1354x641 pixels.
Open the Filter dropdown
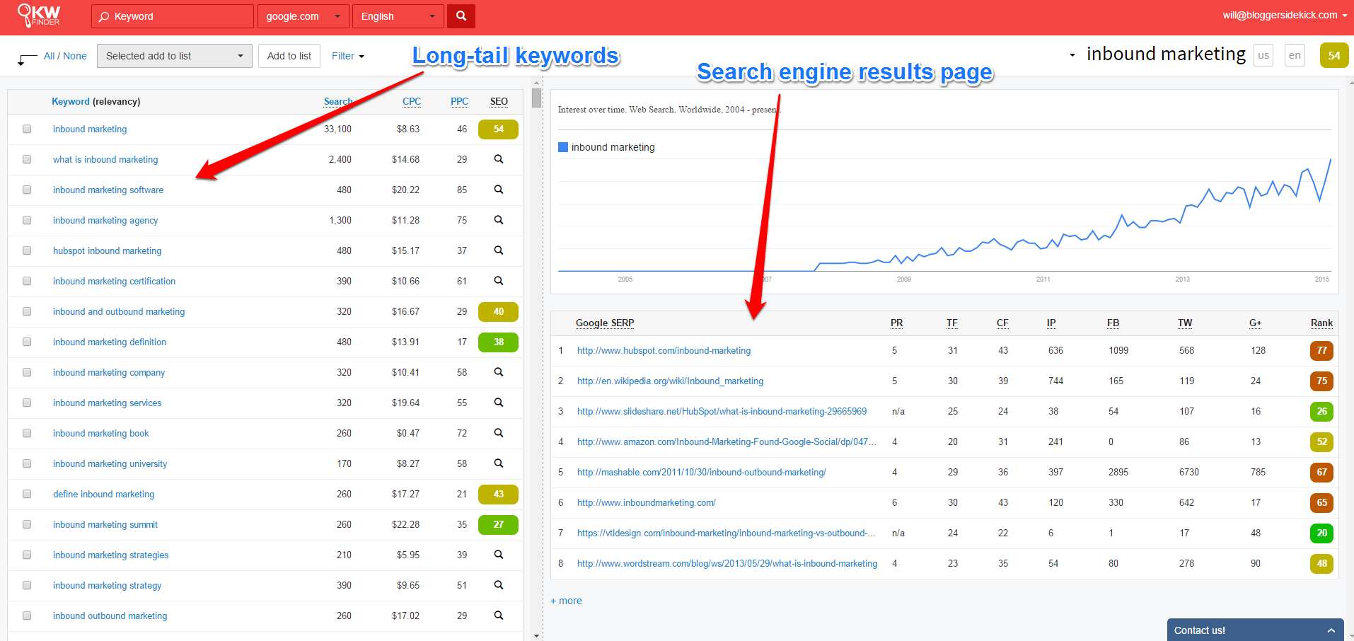348,56
